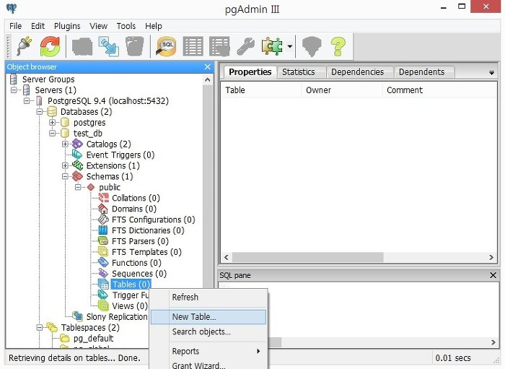Screen dimensions: 505x369
Task: Open the Help menu
Action: point(153,26)
